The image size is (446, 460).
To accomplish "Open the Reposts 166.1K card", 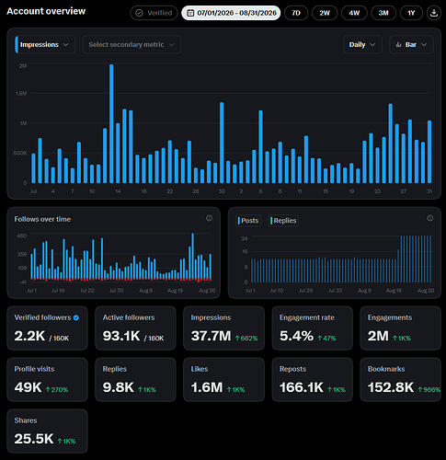I will coord(313,380).
